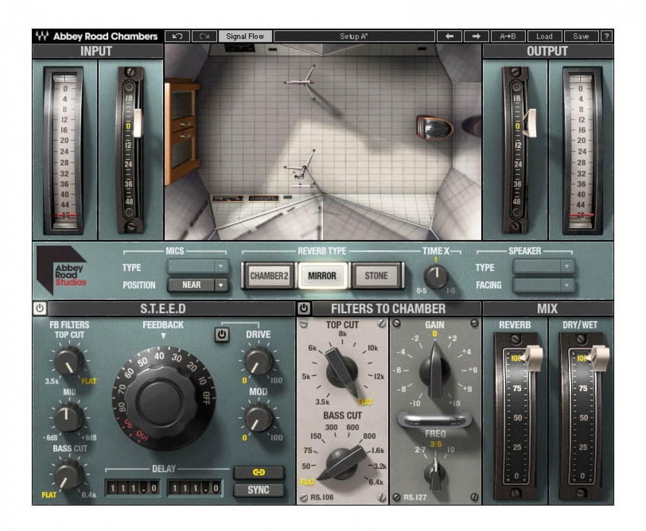Click the Waves logo icon
Image resolution: width=646 pixels, height=531 pixels.
click(x=42, y=37)
